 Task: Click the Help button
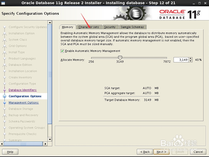tap(10, 152)
